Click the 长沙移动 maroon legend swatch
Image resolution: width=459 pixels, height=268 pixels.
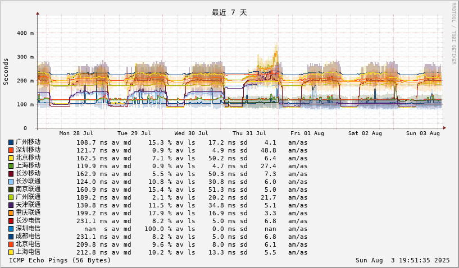[11, 174]
